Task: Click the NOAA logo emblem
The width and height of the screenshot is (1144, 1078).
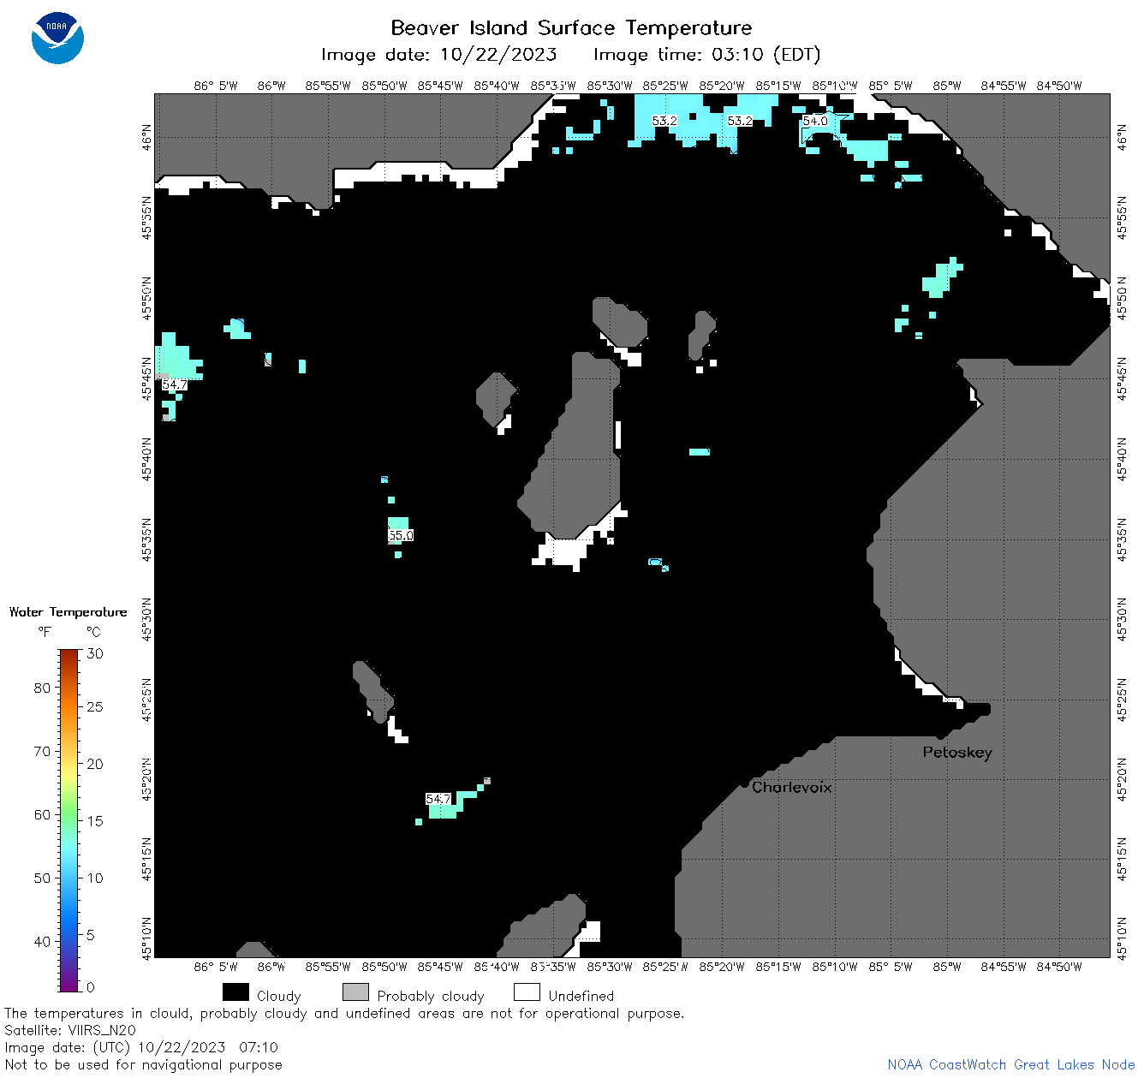Action: 57,38
